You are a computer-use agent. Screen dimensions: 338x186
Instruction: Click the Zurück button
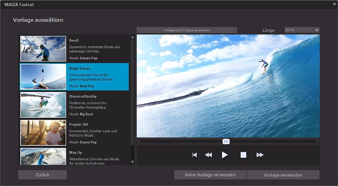[43, 175]
